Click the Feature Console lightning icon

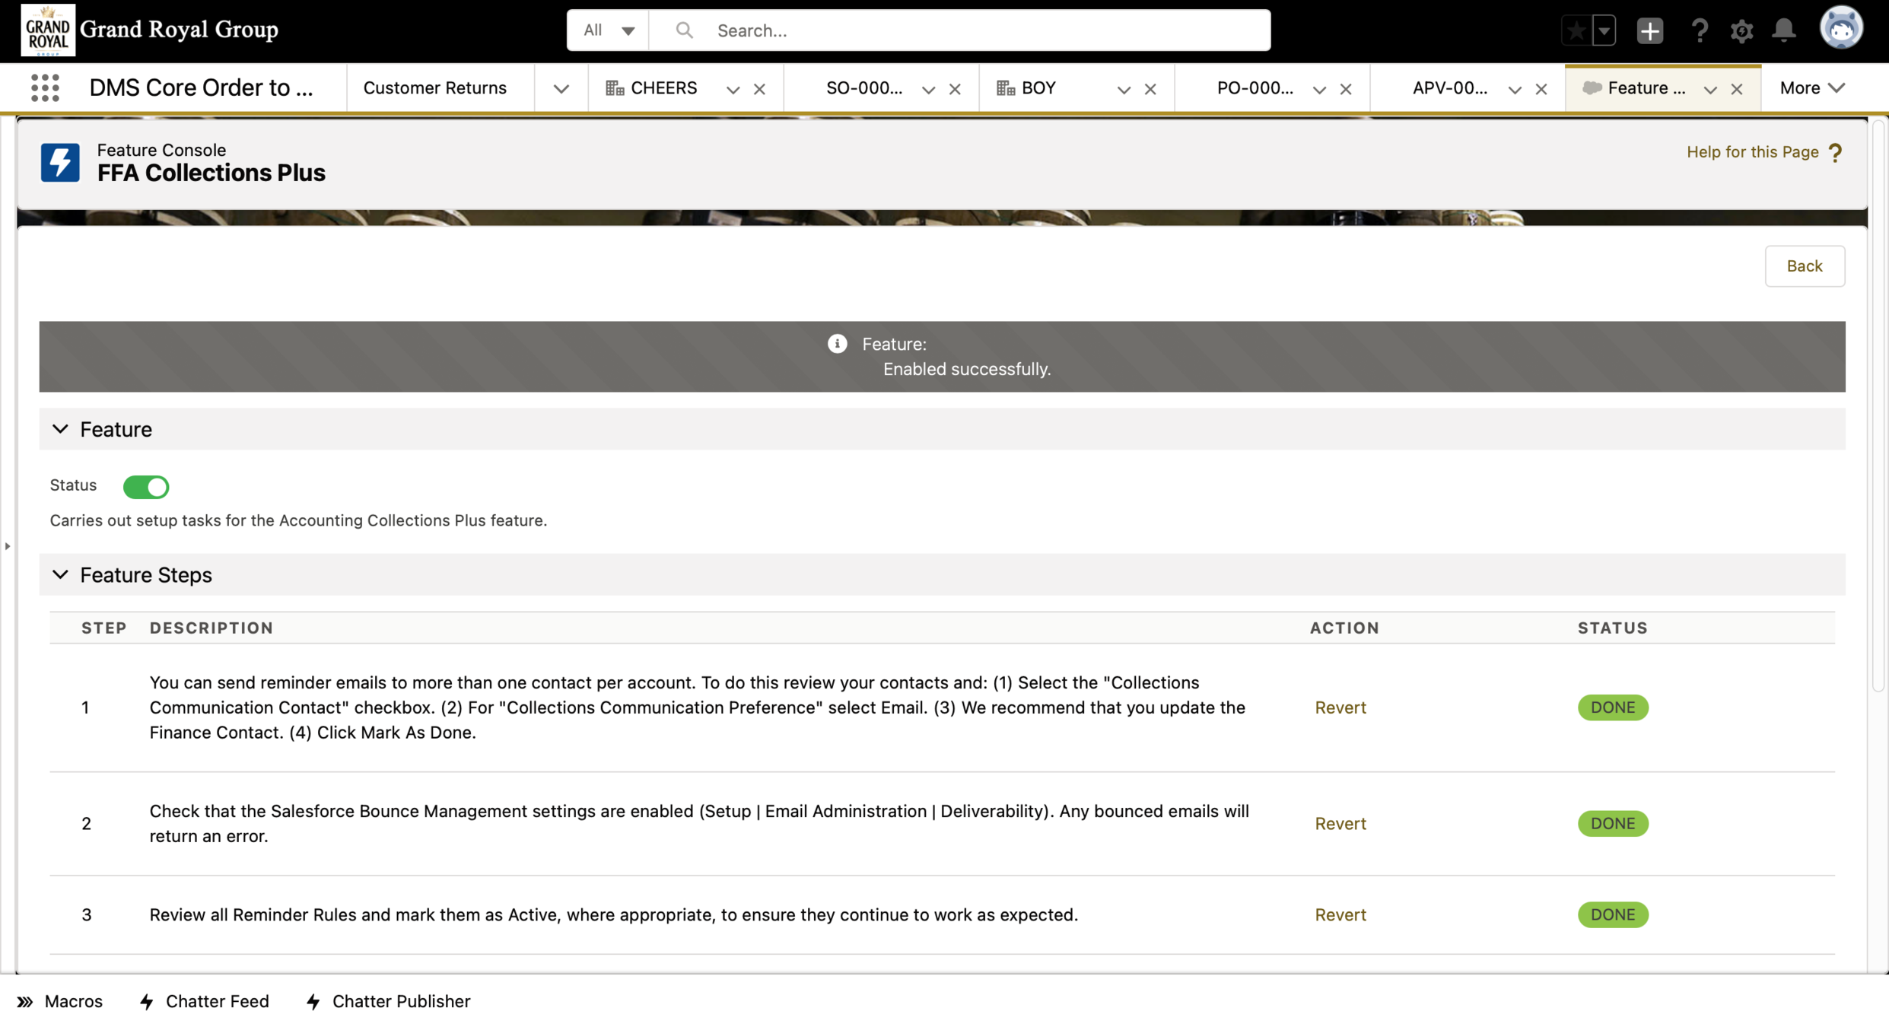60,162
